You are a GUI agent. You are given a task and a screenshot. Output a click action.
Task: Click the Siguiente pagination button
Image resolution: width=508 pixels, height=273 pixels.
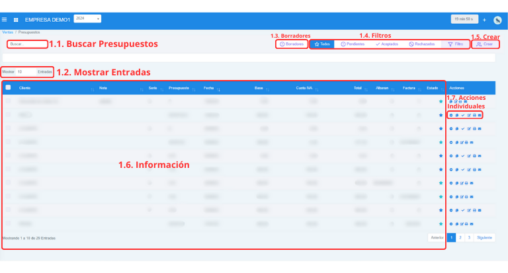484,238
